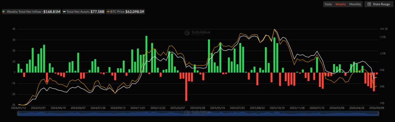Toggle the Weekly Total Net Inflow series
Viewport: 395px width, 122px height.
coord(32,12)
